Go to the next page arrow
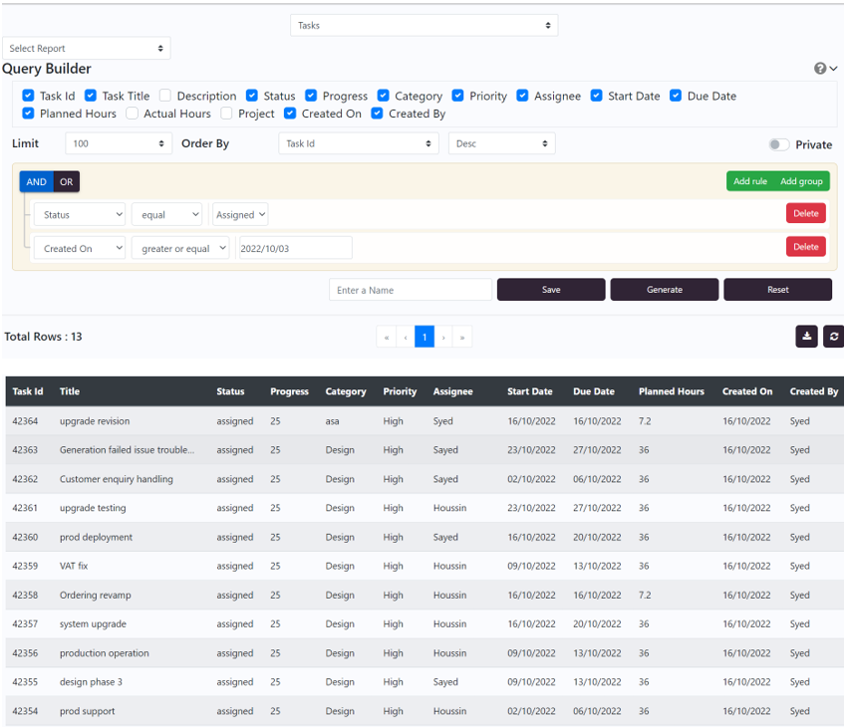 (443, 338)
